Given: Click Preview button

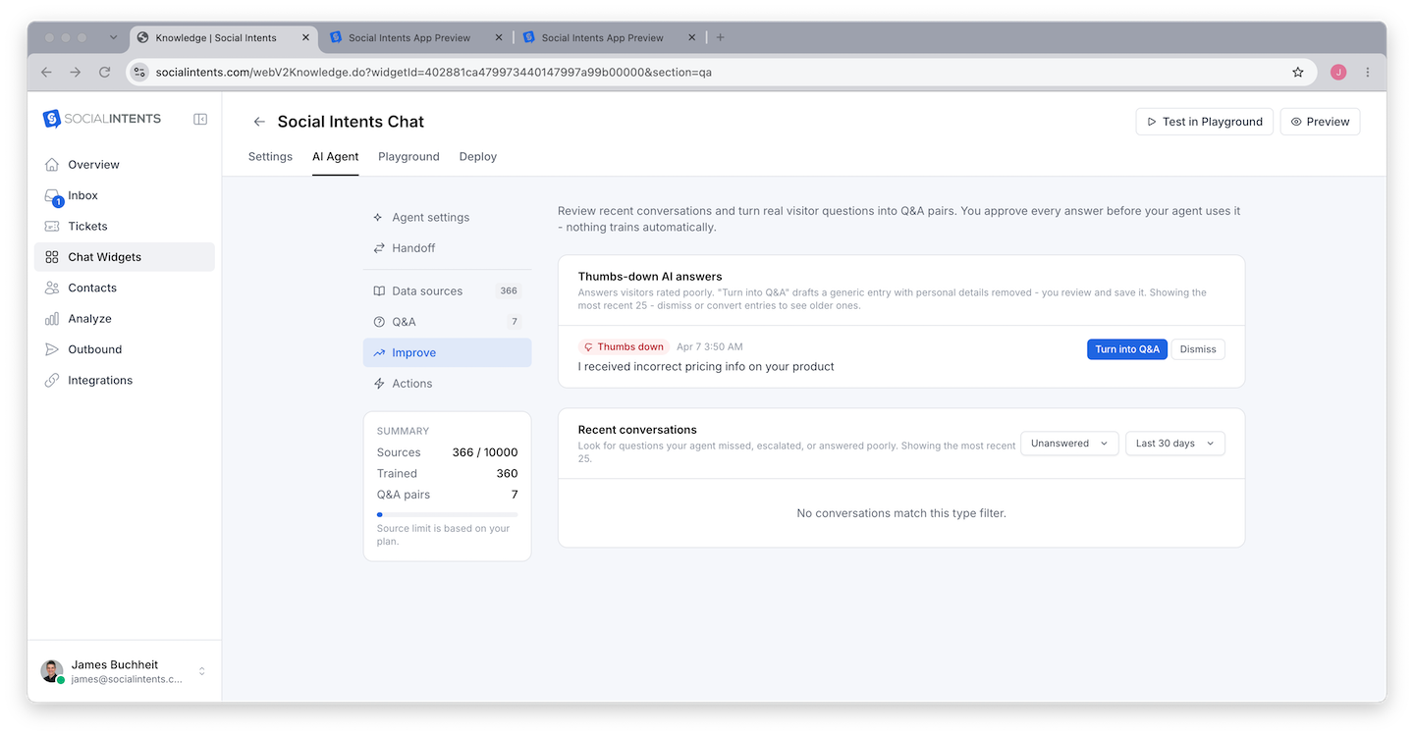Looking at the screenshot, I should pyautogui.click(x=1320, y=122).
